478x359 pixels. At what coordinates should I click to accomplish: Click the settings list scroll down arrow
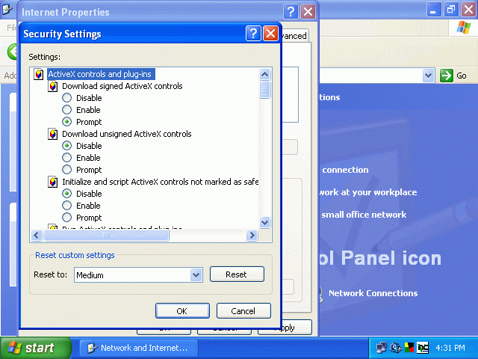click(x=264, y=223)
